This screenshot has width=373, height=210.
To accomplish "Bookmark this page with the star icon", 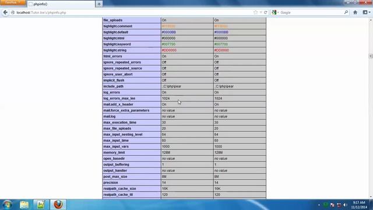I will [x=255, y=12].
